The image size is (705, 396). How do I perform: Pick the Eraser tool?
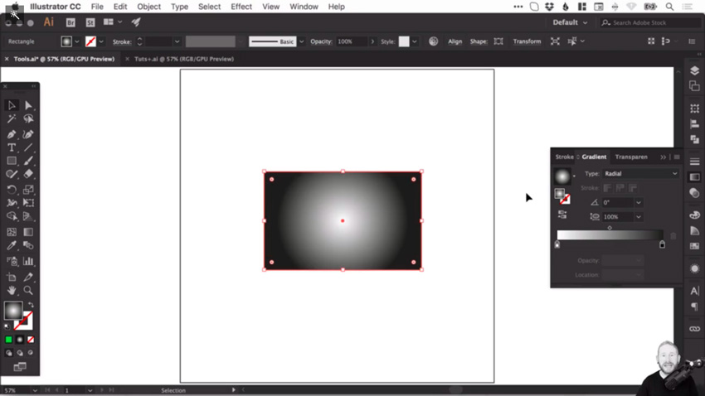pos(28,174)
